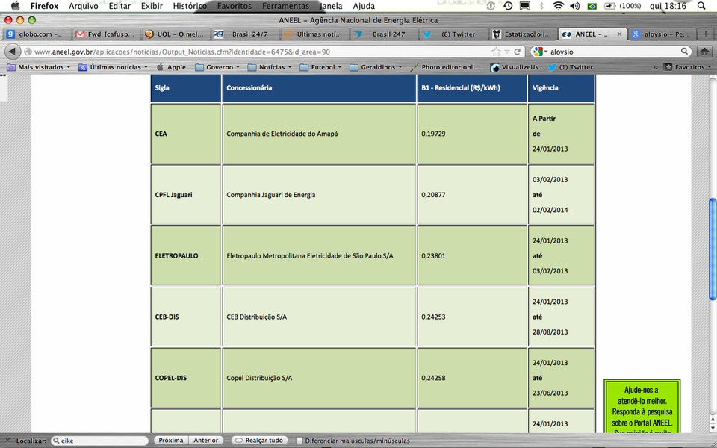The width and height of the screenshot is (717, 448).
Task: Click the Wi-Fi icon in menu bar
Action: [x=557, y=6]
